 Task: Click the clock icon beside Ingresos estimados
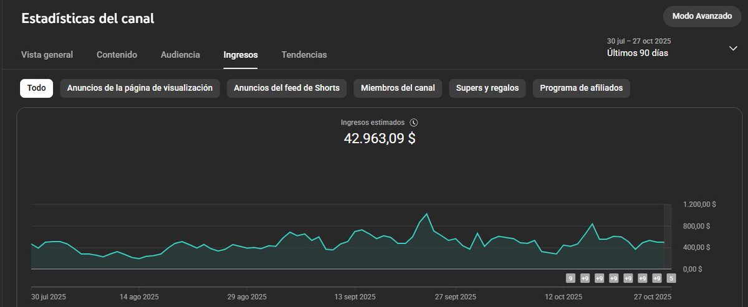click(414, 123)
